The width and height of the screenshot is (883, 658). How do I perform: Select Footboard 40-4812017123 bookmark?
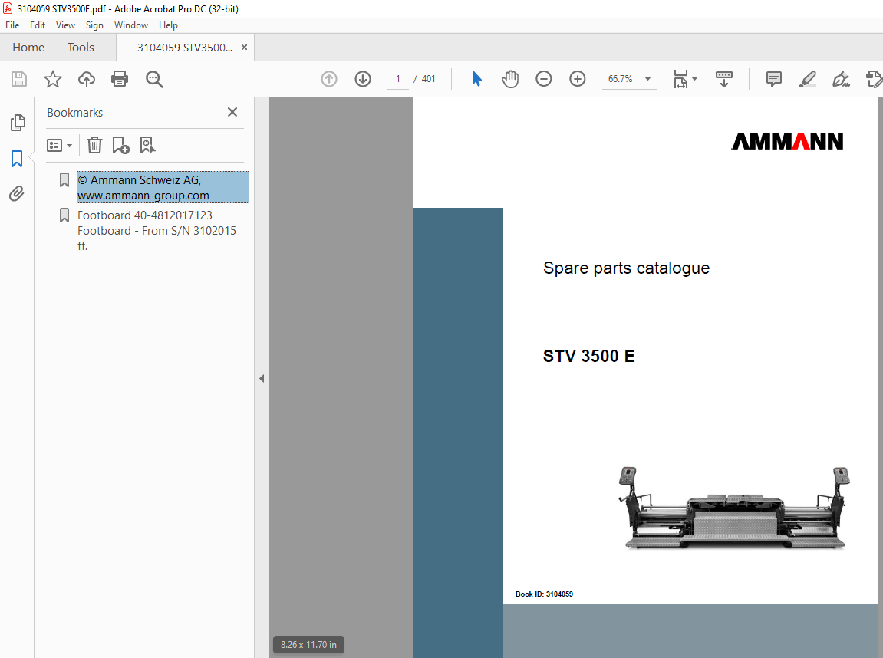[157, 231]
